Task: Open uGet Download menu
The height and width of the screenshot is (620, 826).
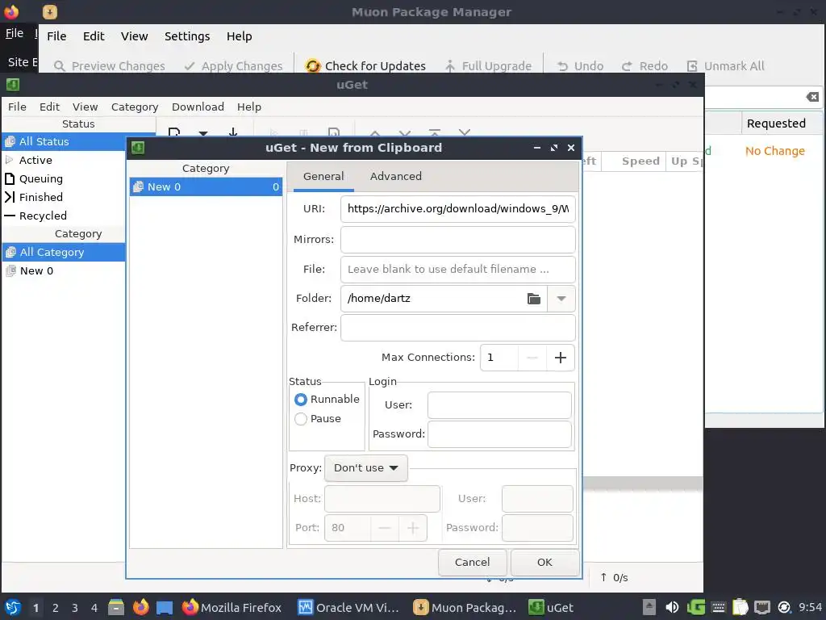Action: (198, 107)
